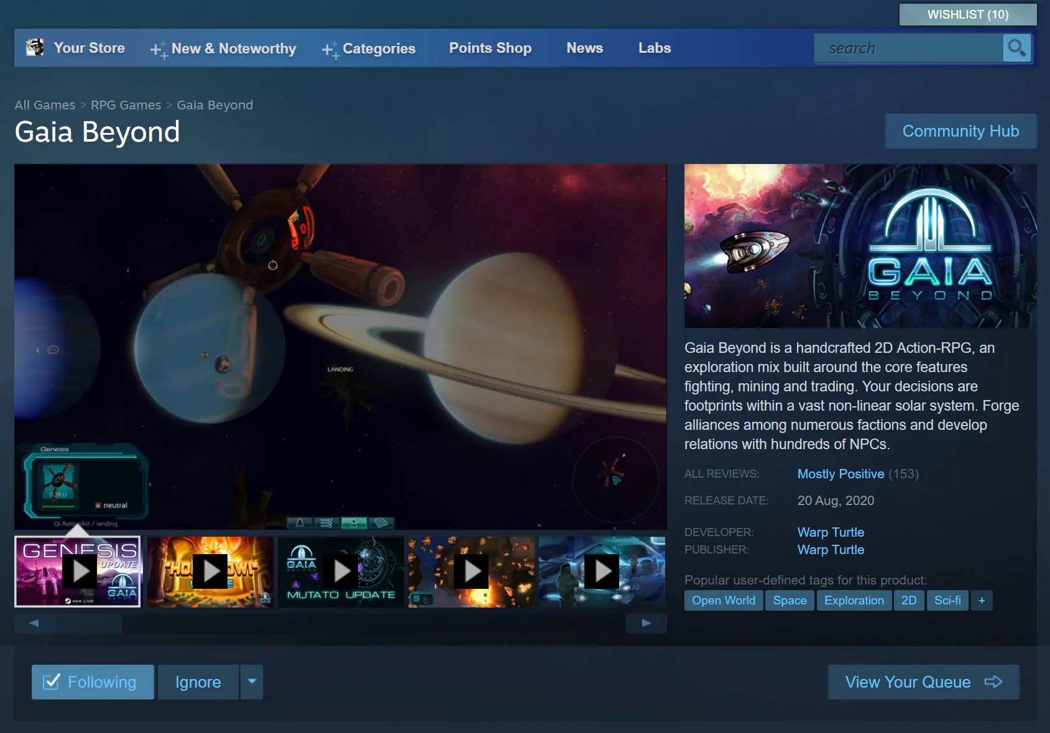Open the Your Store menu
Image resolution: width=1050 pixels, height=733 pixels.
coord(89,48)
